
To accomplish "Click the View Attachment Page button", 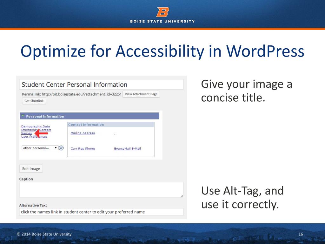I will click(141, 94).
